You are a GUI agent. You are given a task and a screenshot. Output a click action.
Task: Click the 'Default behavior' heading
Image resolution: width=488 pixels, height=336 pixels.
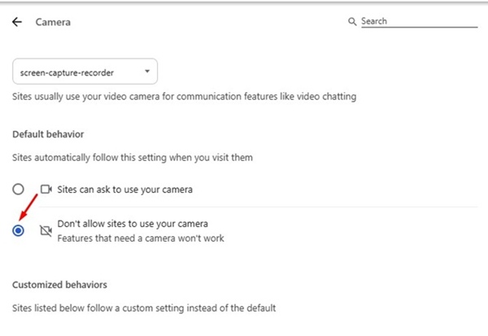tap(48, 133)
